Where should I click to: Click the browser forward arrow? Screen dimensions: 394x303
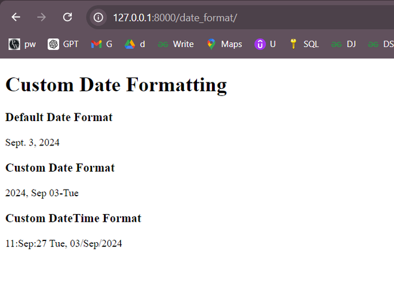coord(41,17)
